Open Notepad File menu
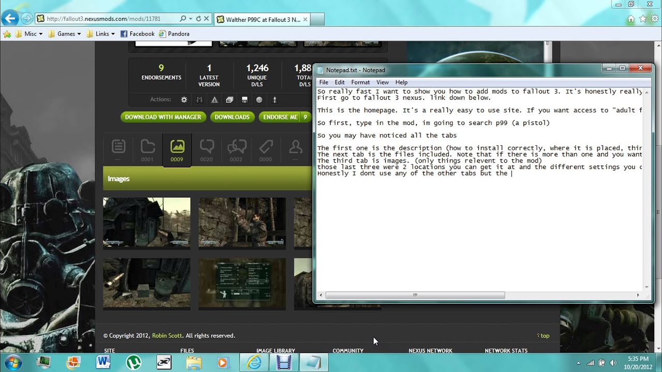The height and width of the screenshot is (372, 662). tap(324, 82)
